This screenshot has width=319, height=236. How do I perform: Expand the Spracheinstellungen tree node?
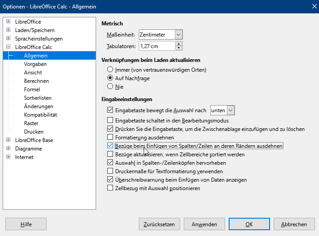[8, 38]
